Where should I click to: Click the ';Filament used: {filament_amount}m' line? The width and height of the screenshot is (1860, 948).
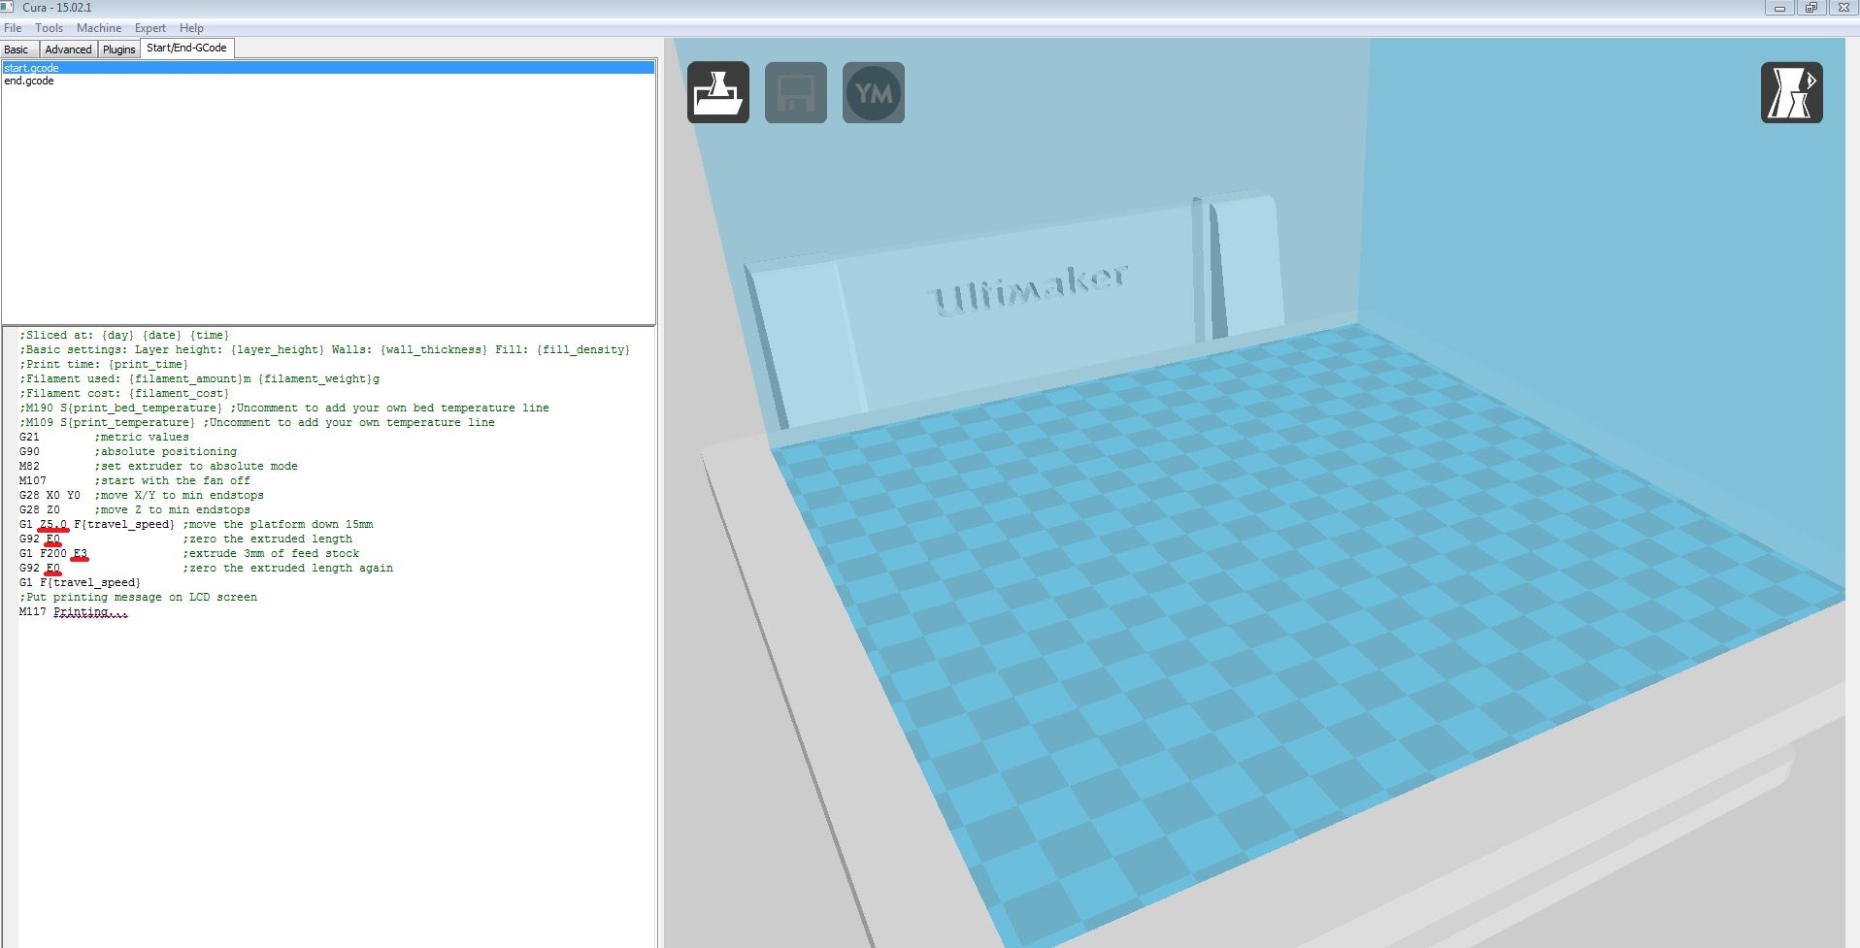pyautogui.click(x=199, y=378)
